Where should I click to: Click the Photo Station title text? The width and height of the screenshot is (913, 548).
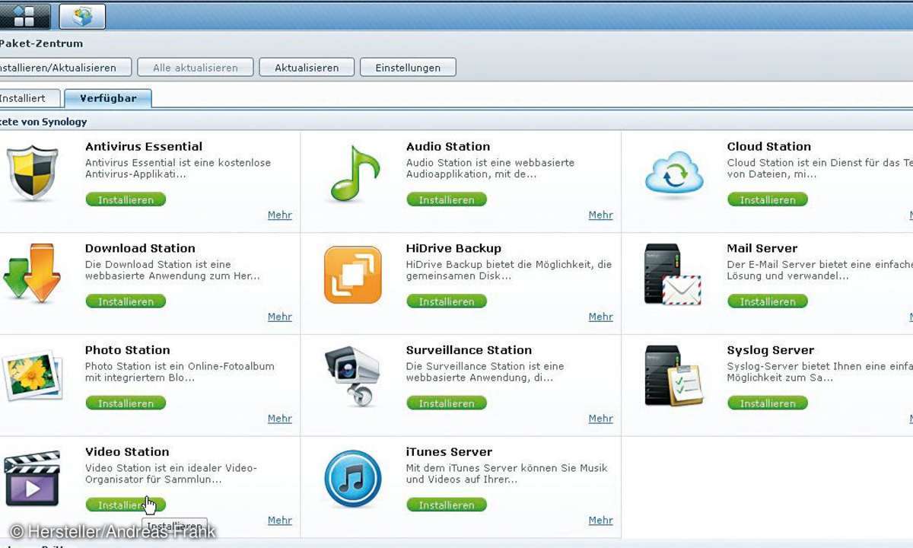[128, 350]
